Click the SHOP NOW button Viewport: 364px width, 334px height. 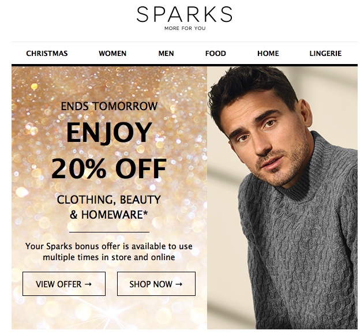tap(156, 284)
